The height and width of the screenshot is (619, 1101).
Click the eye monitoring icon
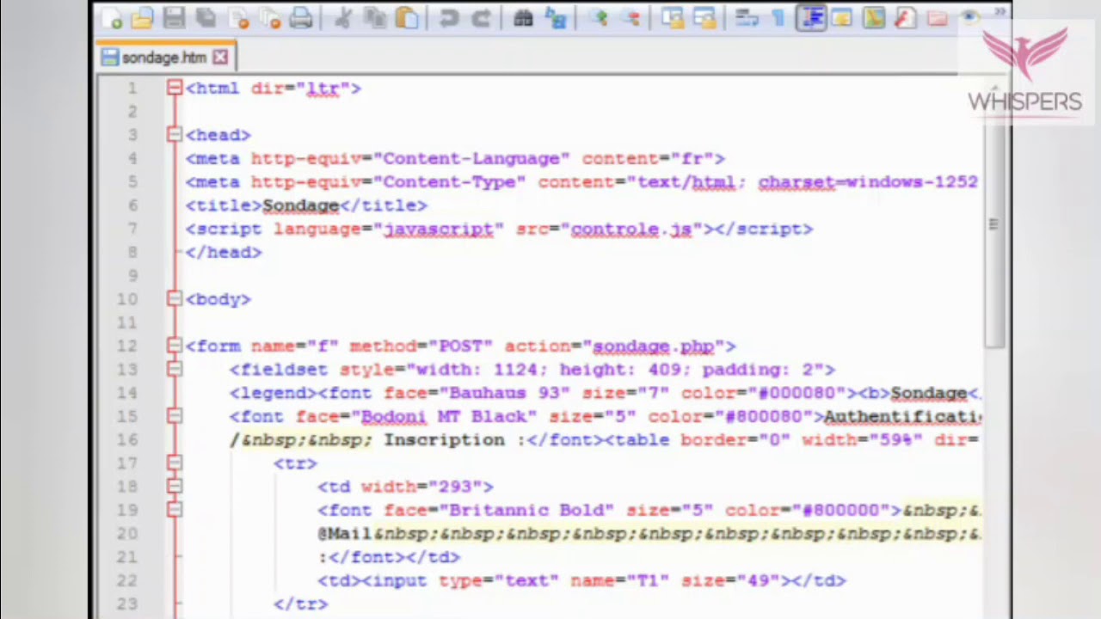(x=969, y=18)
